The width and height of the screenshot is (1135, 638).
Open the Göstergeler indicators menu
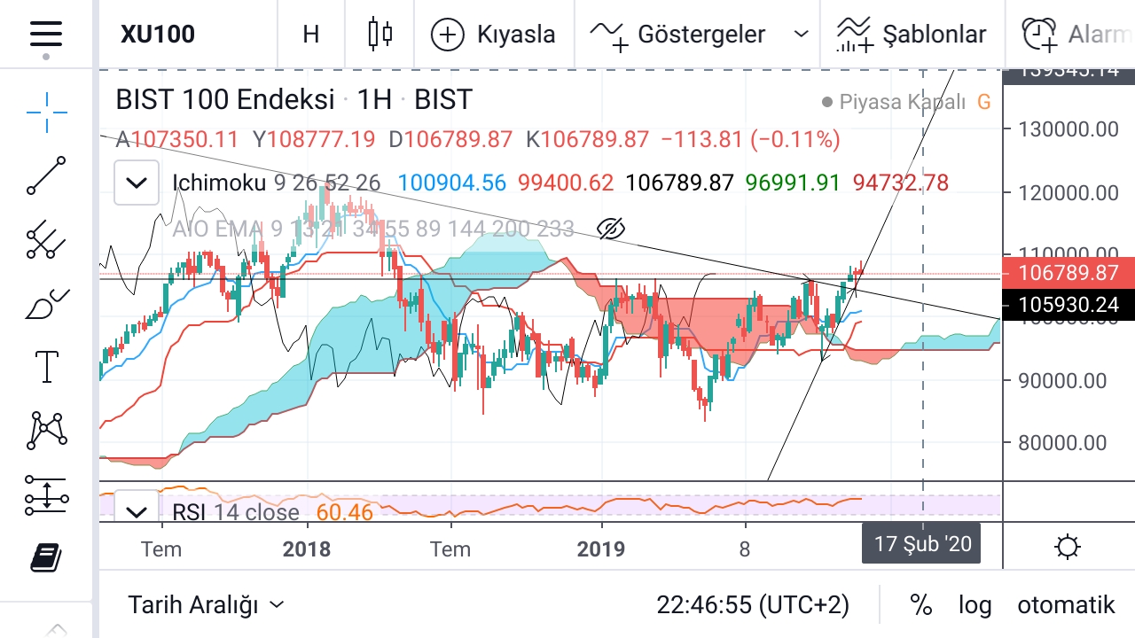(x=699, y=35)
